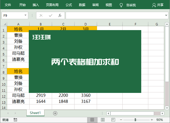Switch to the 开始 ribbon tab
Image resolution: width=170 pixels, height=123 pixels.
pos(22,5)
